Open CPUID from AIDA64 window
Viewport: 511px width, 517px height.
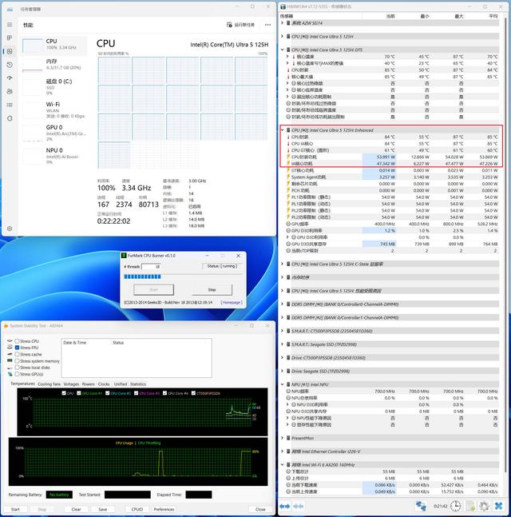point(137,510)
